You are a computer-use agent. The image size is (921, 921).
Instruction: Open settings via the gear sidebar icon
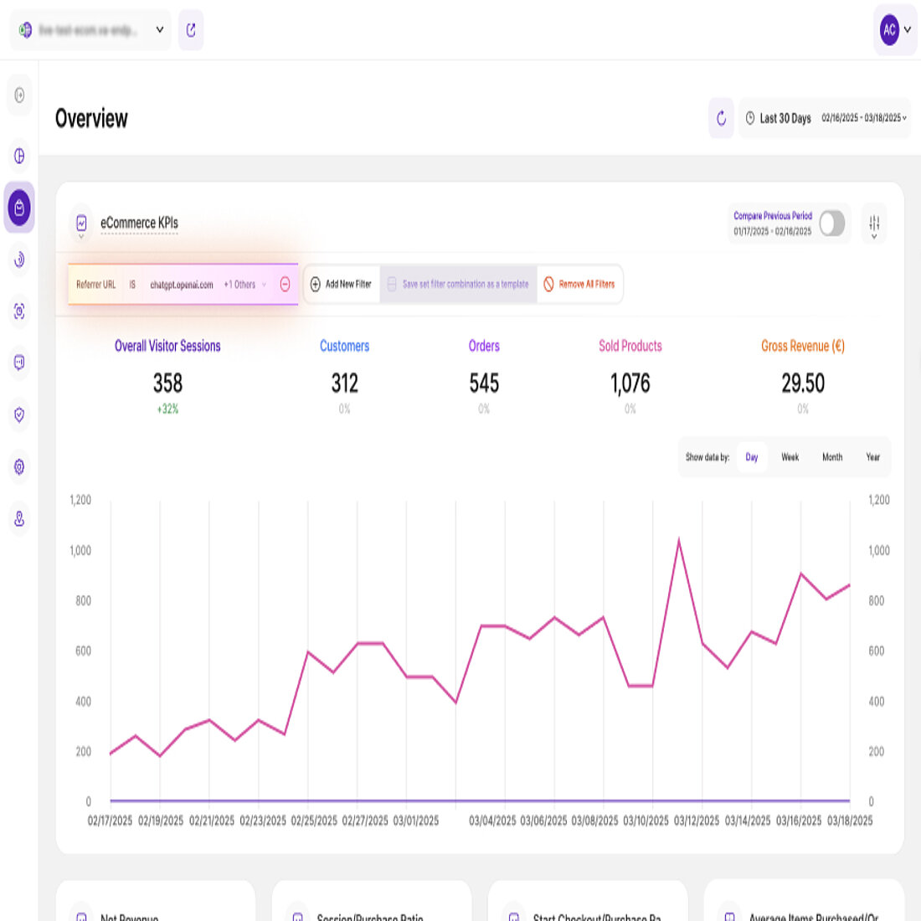tap(18, 467)
